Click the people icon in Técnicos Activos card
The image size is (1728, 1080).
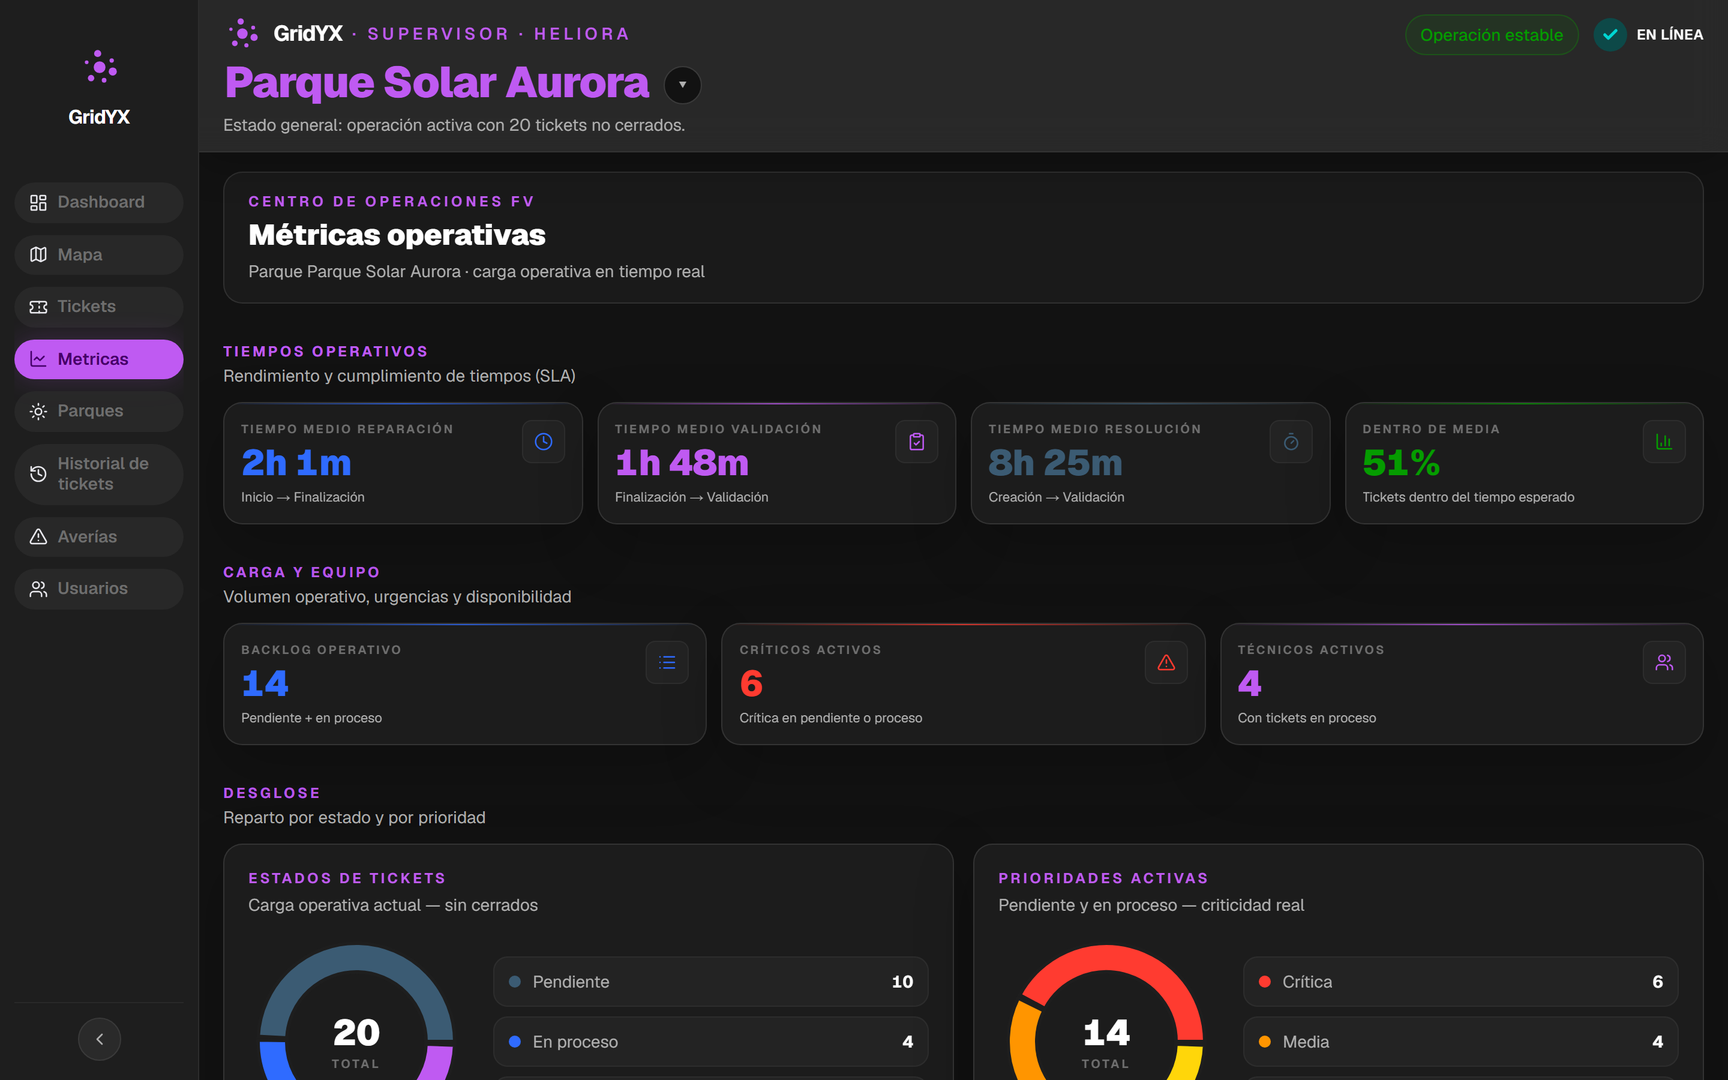[x=1664, y=662]
